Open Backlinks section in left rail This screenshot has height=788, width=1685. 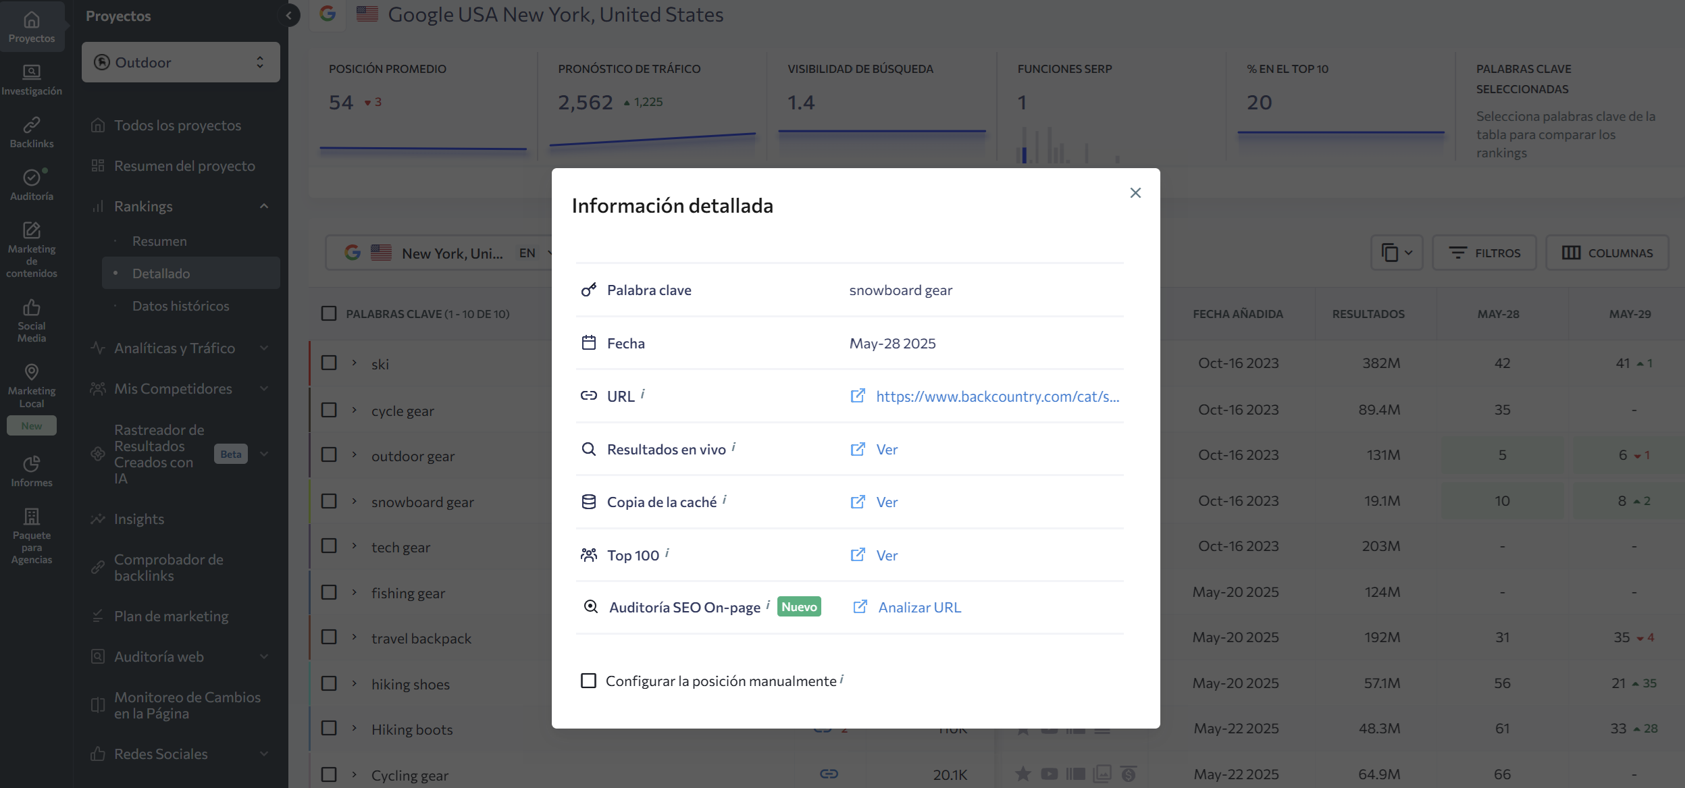31,132
